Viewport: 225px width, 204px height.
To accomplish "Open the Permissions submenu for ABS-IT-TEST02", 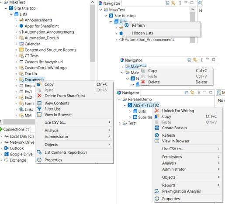I will 188,157.
